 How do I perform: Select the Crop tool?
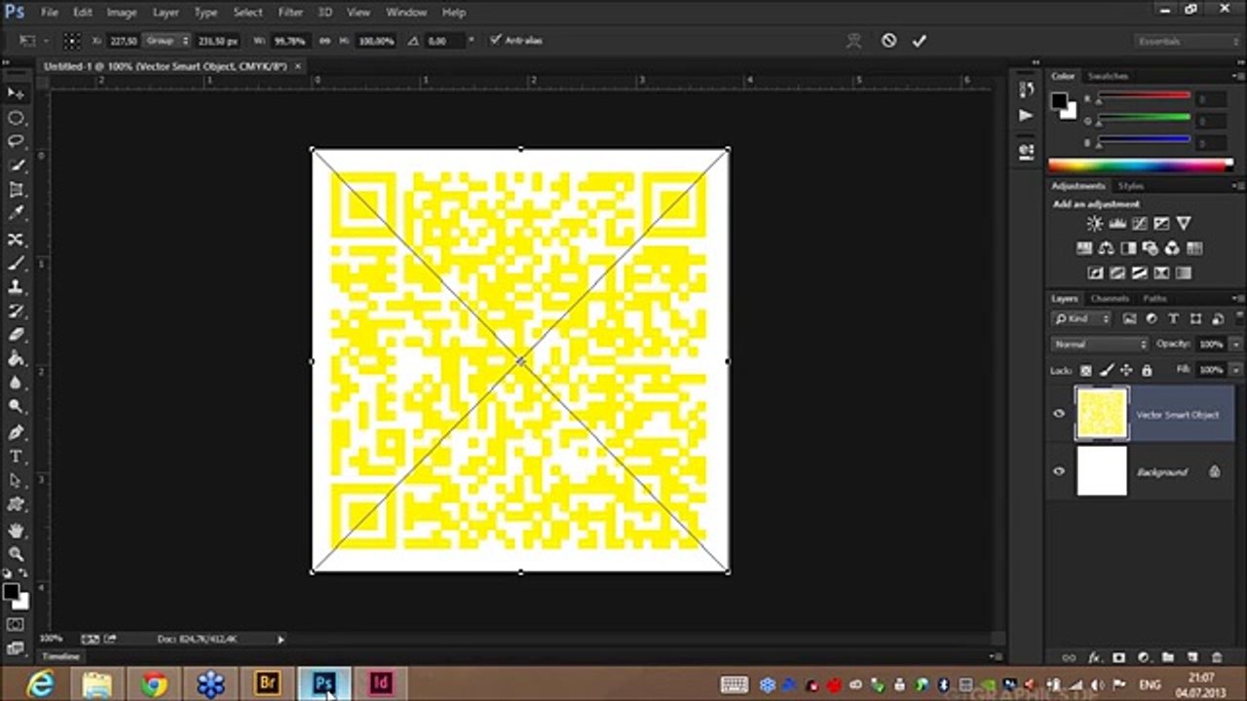tap(16, 191)
